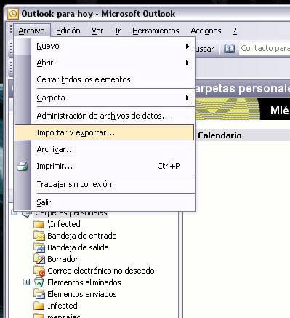Viewport: 290px width, 318px height.
Task: Expand the Nuevo submenu
Action: pyautogui.click(x=105, y=46)
